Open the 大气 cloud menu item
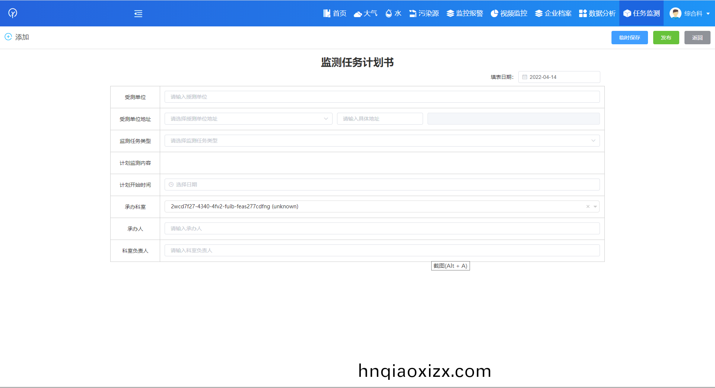The image size is (715, 388). 365,13
